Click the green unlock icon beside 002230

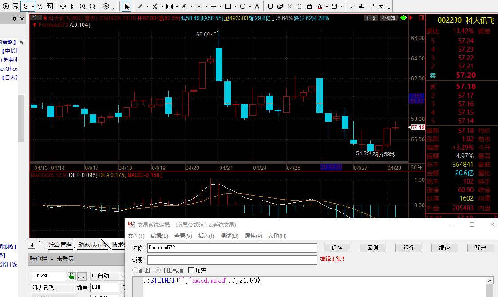pyautogui.click(x=71, y=276)
